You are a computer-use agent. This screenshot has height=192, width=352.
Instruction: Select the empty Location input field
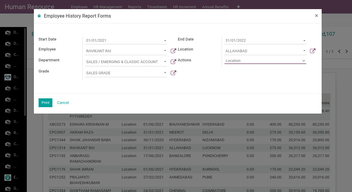click(259, 61)
